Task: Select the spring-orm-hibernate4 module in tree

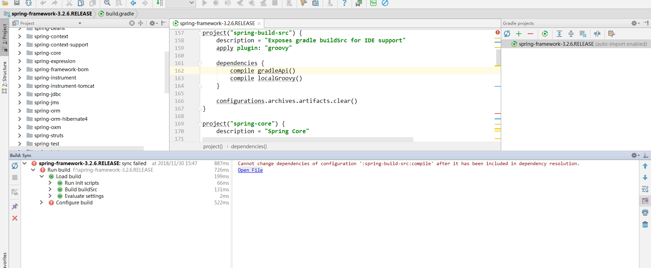Action: click(61, 119)
